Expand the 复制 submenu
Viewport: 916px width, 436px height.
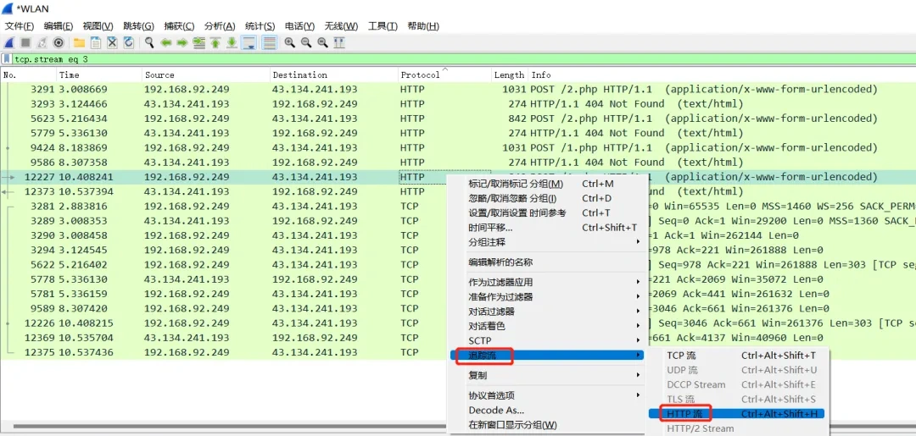tap(547, 375)
